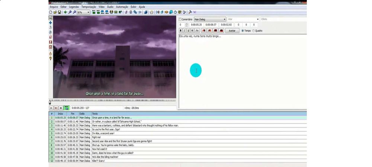Toggle italic formatting button
The image size is (372, 167).
185,30
